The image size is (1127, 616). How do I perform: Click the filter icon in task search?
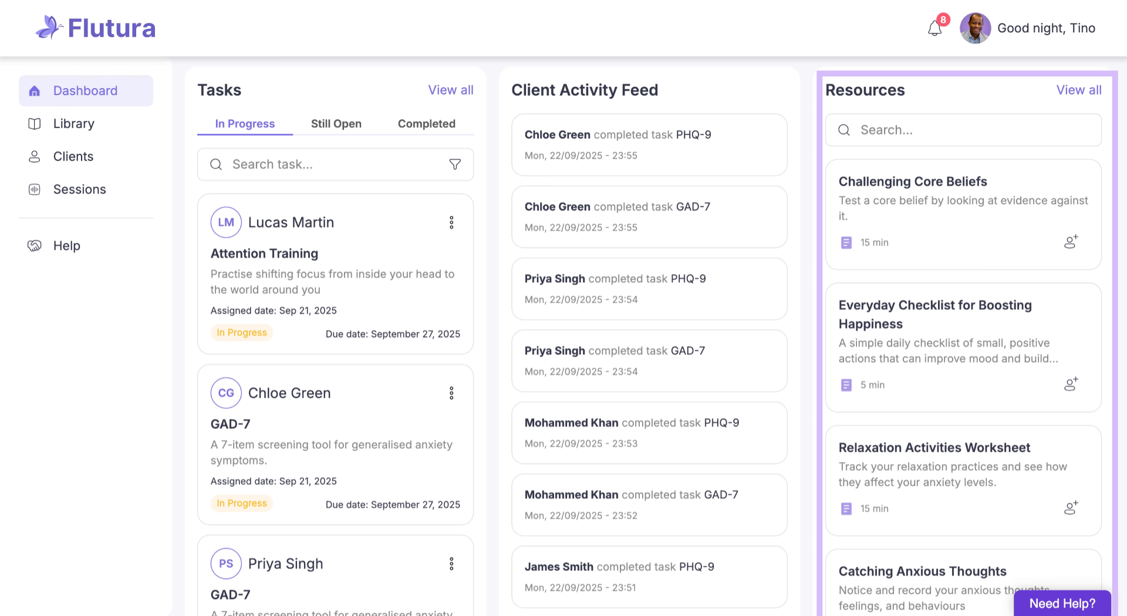(455, 164)
